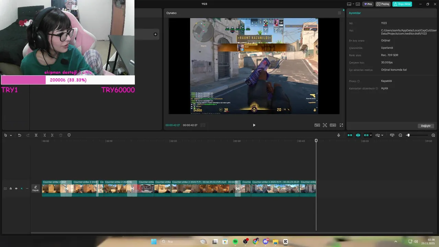Open the Oynatıcı player tab
This screenshot has height=247, width=439.
[x=171, y=13]
